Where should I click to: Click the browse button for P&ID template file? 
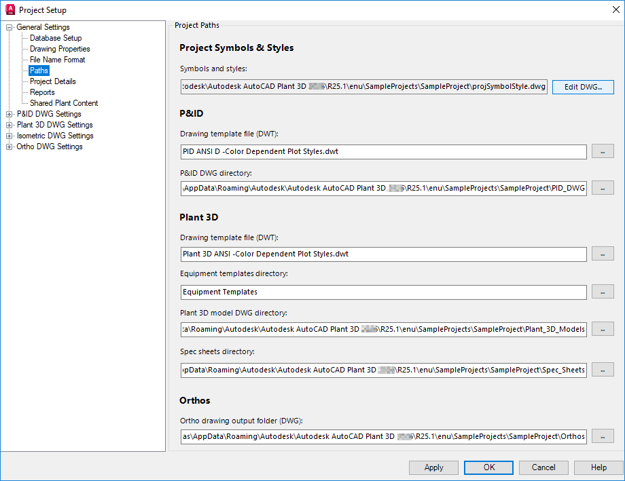pyautogui.click(x=603, y=152)
